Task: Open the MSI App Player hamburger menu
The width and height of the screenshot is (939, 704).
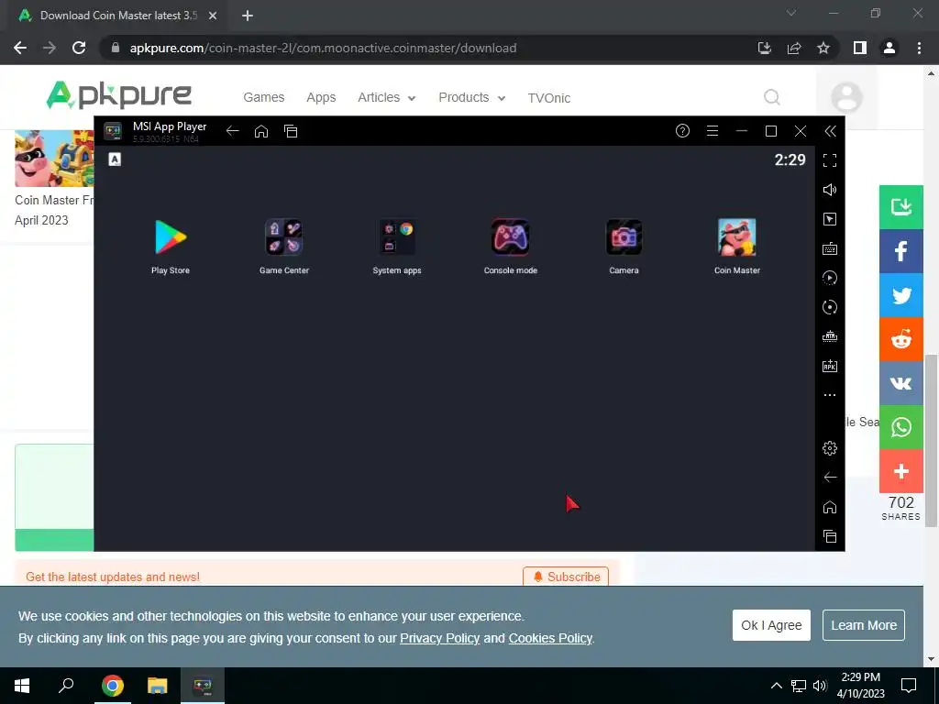Action: pyautogui.click(x=712, y=130)
